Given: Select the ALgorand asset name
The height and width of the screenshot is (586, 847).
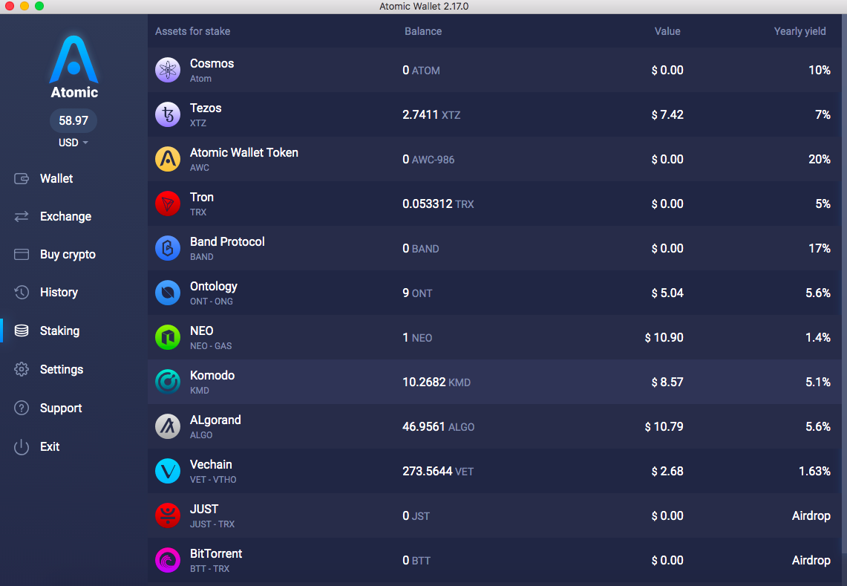Looking at the screenshot, I should pyautogui.click(x=215, y=420).
